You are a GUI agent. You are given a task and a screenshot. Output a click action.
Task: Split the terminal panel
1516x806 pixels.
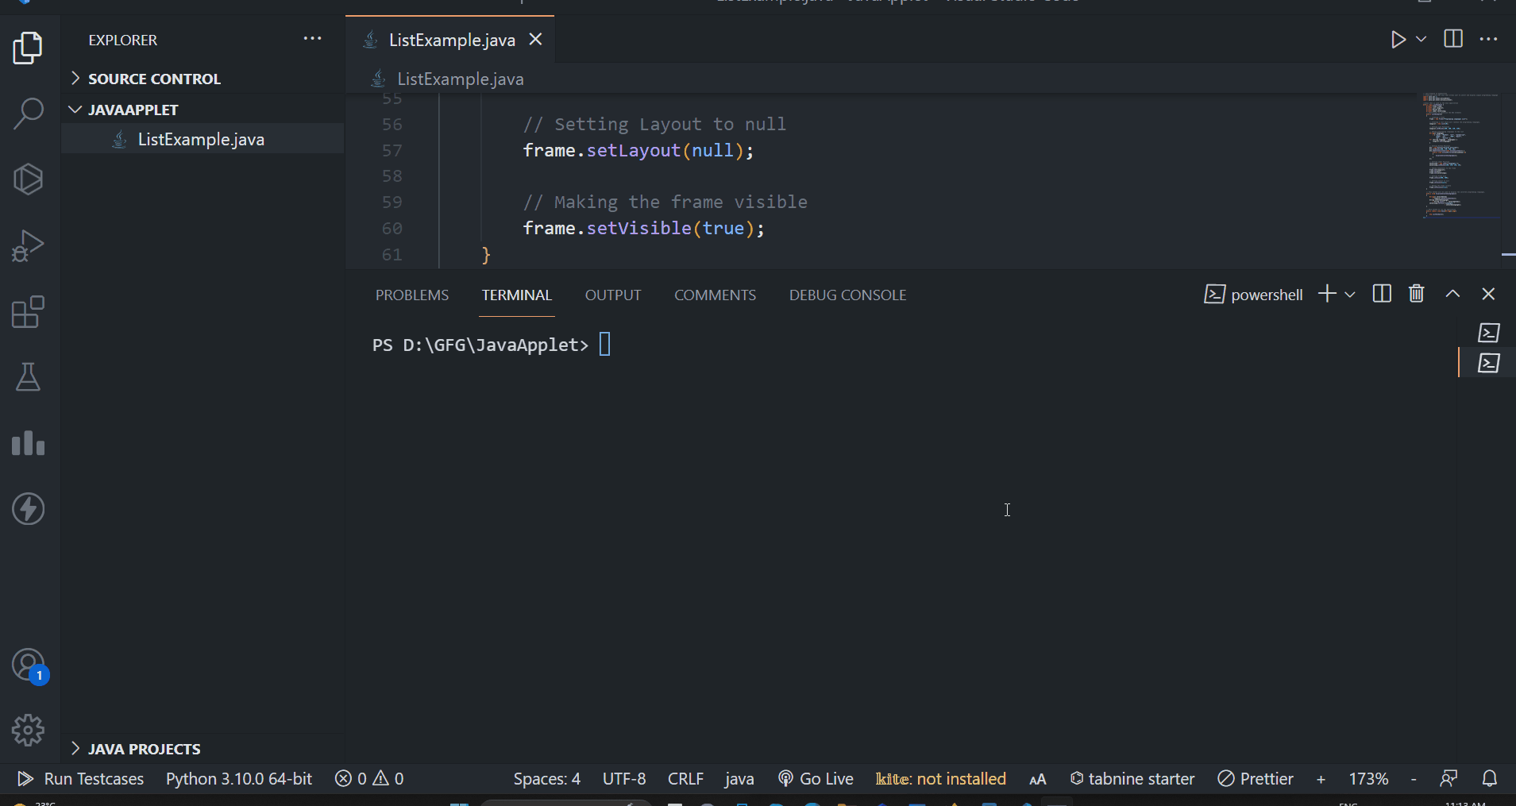click(1382, 295)
